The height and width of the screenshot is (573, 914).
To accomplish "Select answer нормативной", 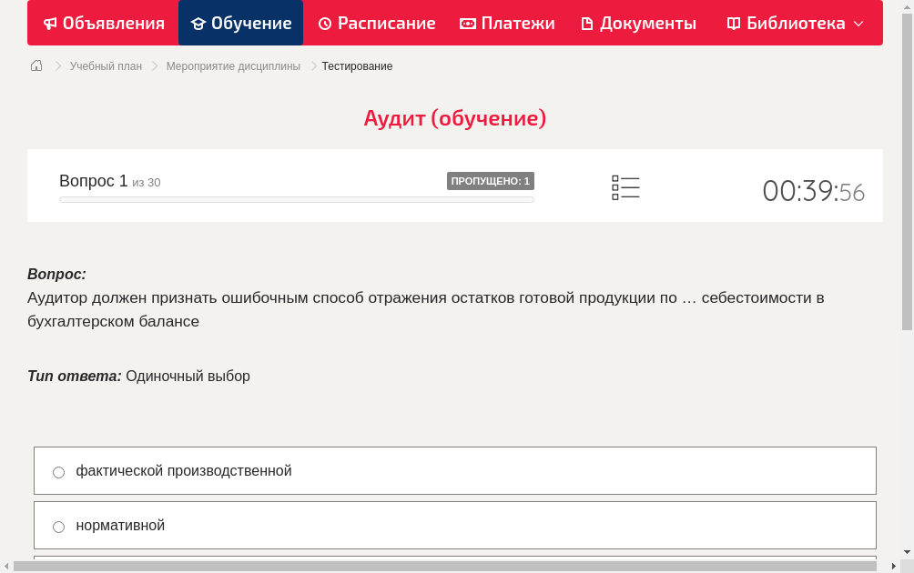I will point(58,526).
